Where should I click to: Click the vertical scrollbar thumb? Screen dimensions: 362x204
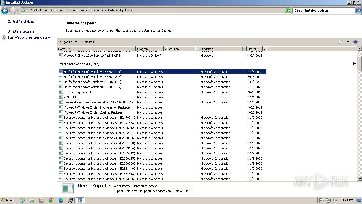(360, 63)
